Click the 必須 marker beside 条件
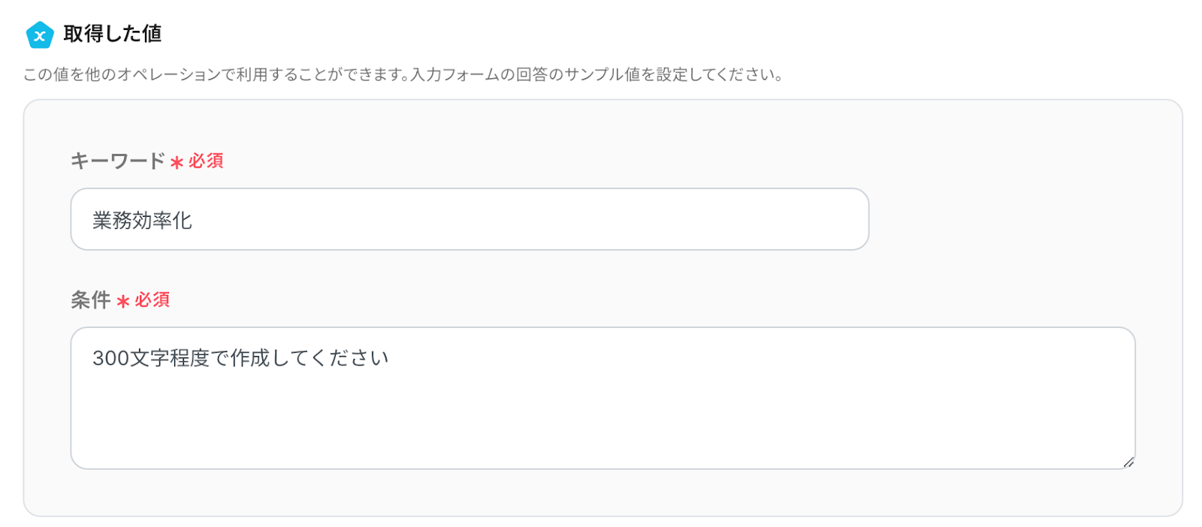The image size is (1202, 527). 153,300
